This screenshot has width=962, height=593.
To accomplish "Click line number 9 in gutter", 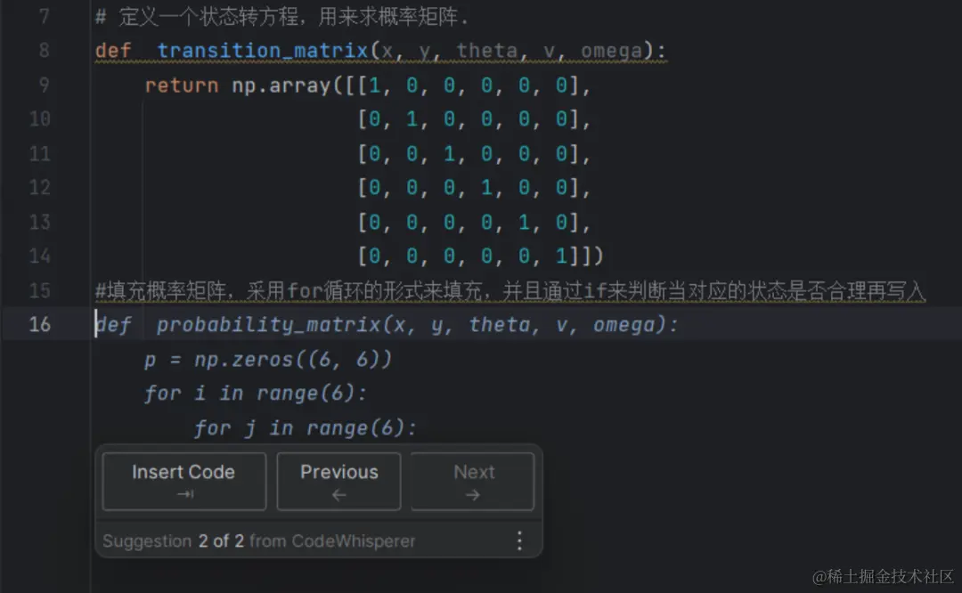I will pos(45,85).
